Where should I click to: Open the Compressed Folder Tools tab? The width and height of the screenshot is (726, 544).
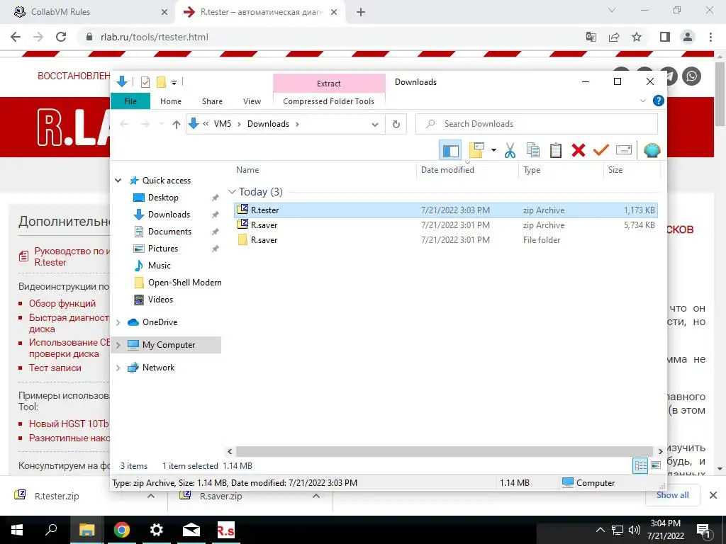tap(329, 101)
